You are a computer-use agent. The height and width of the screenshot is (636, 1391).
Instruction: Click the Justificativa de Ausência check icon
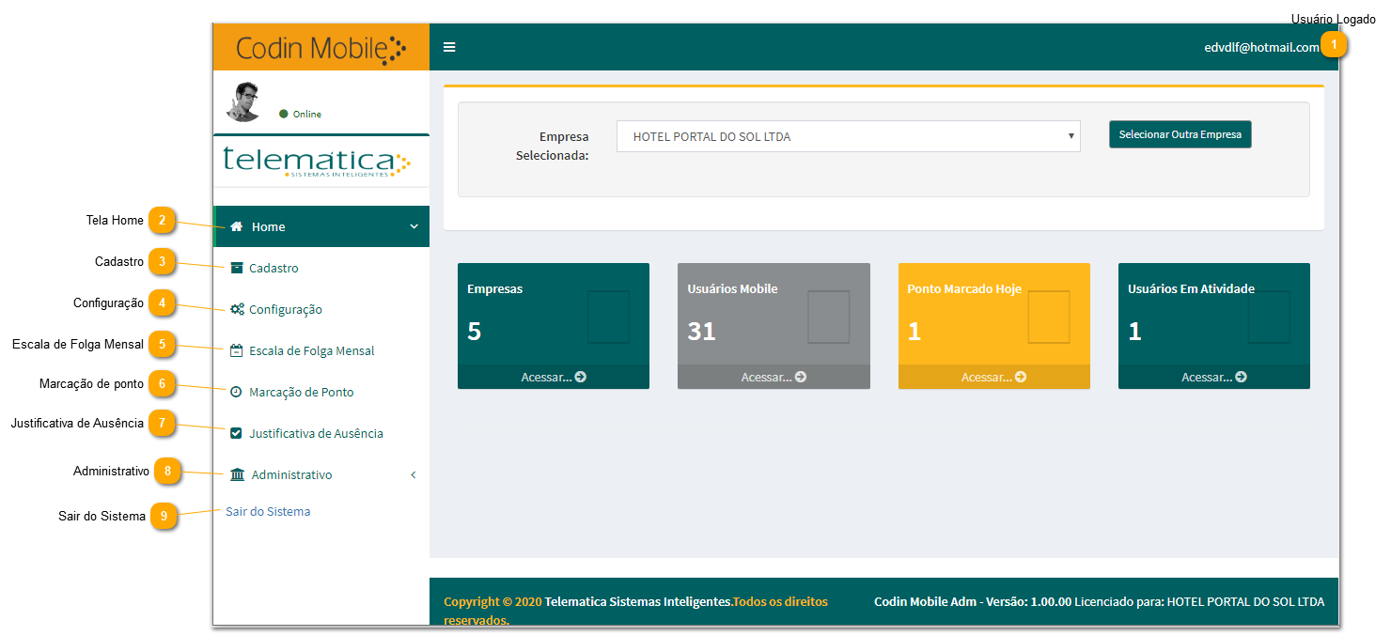click(236, 433)
